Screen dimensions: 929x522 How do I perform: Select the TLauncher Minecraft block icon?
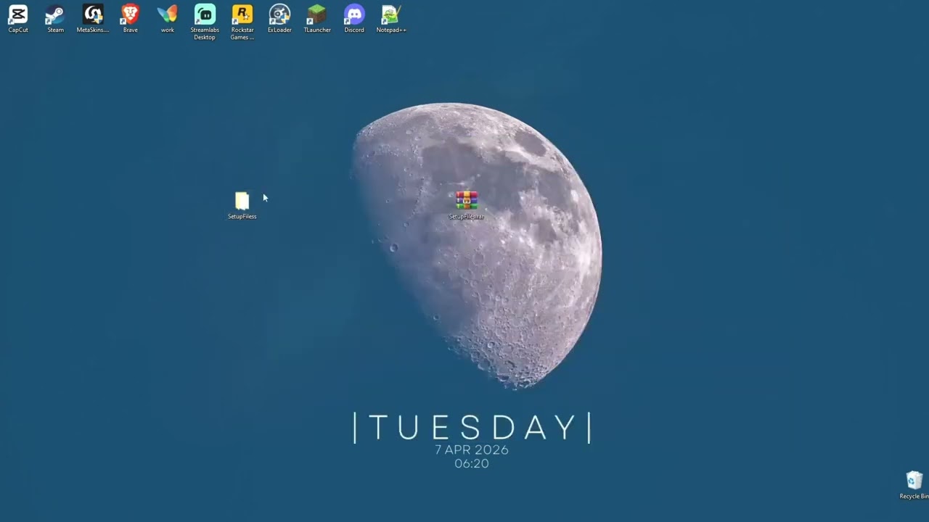click(x=317, y=14)
